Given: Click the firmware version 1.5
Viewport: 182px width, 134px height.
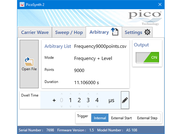Looking at the screenshot, I should coord(92,130).
